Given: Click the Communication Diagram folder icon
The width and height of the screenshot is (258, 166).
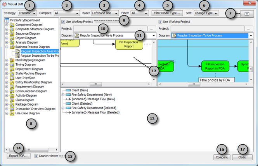Looking at the screenshot, I should click(x=12, y=91).
